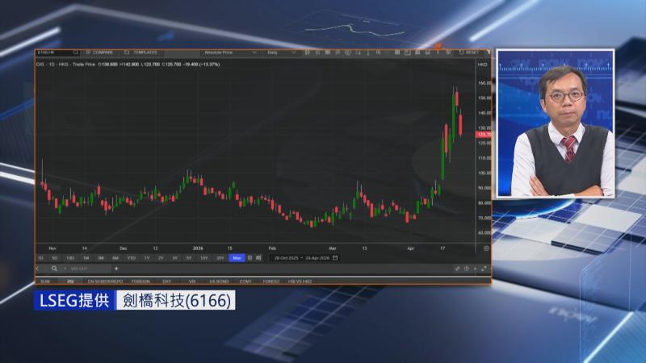Switch to the US BOND tab

[x=219, y=281]
